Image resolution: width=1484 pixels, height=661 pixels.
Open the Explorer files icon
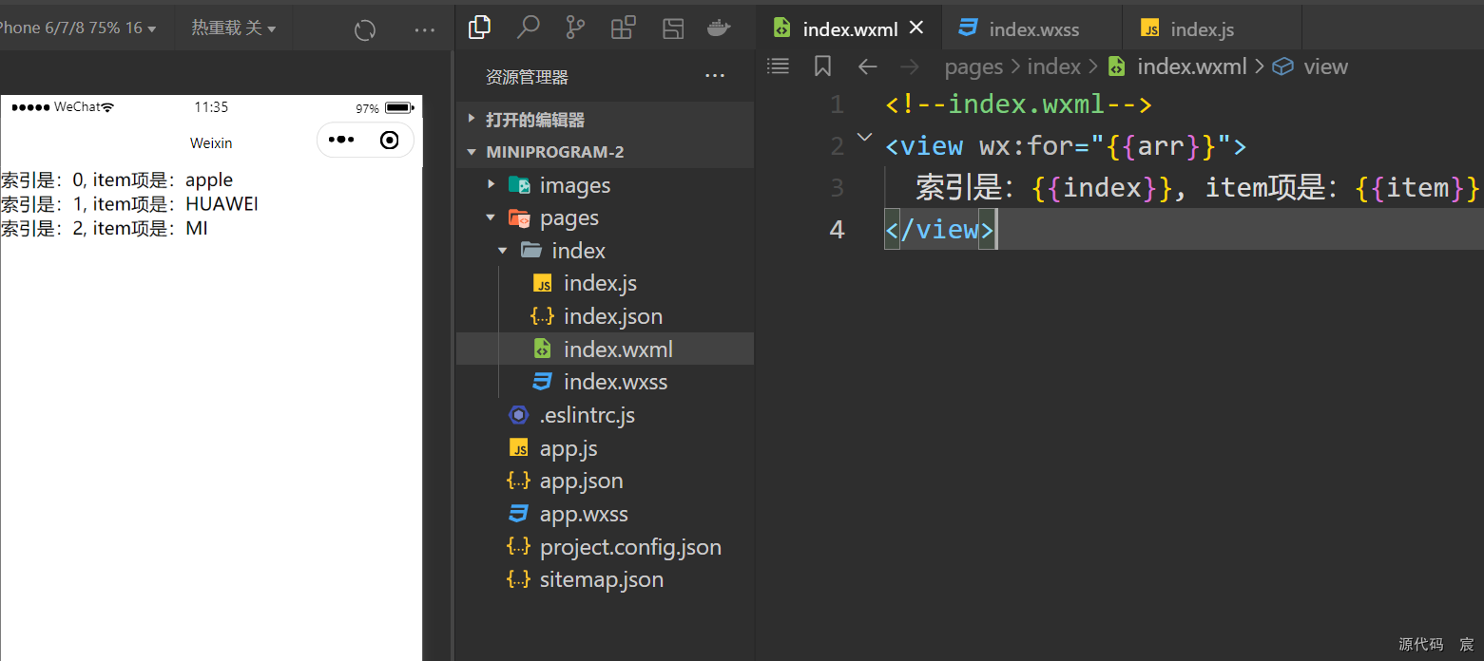click(480, 28)
